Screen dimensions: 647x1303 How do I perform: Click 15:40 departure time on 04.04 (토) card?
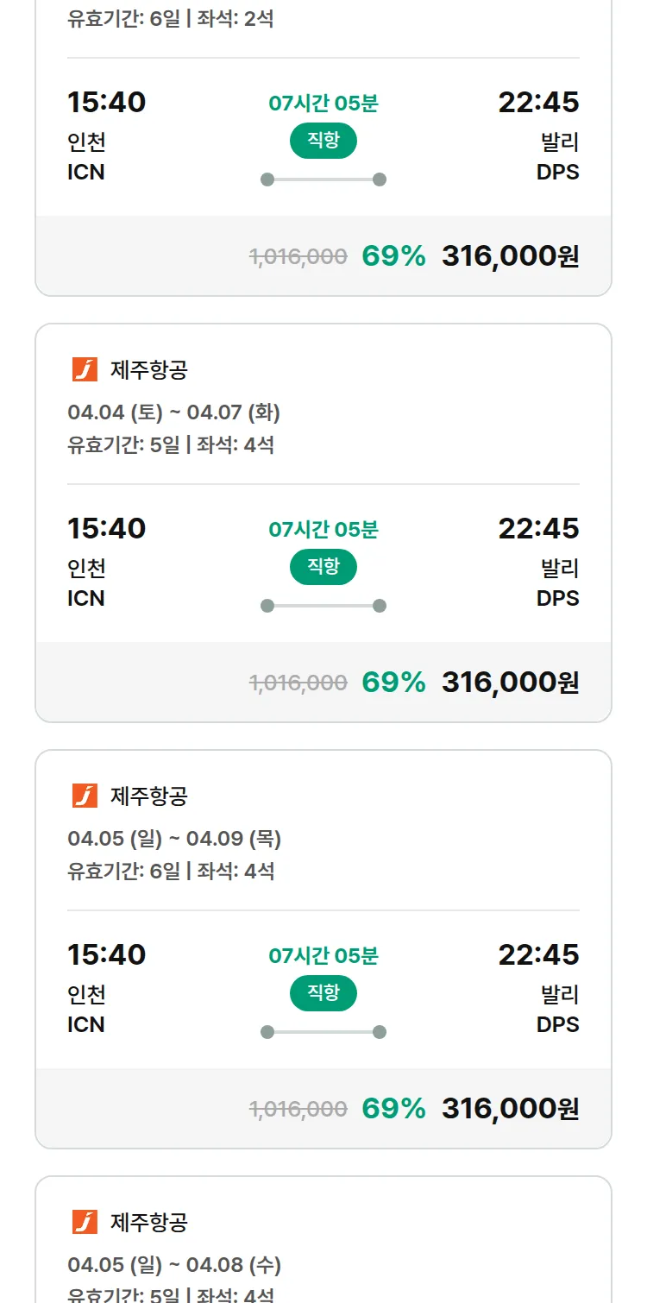107,528
